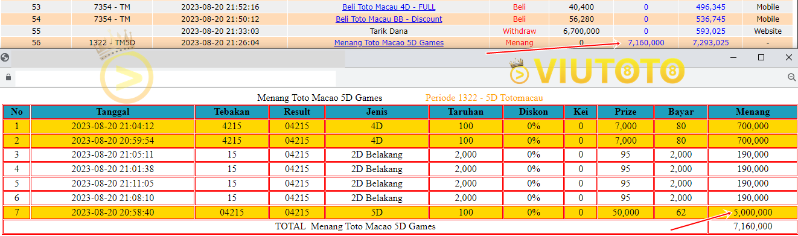
Task: Click the 7,160,000 total amount
Action: click(x=752, y=226)
